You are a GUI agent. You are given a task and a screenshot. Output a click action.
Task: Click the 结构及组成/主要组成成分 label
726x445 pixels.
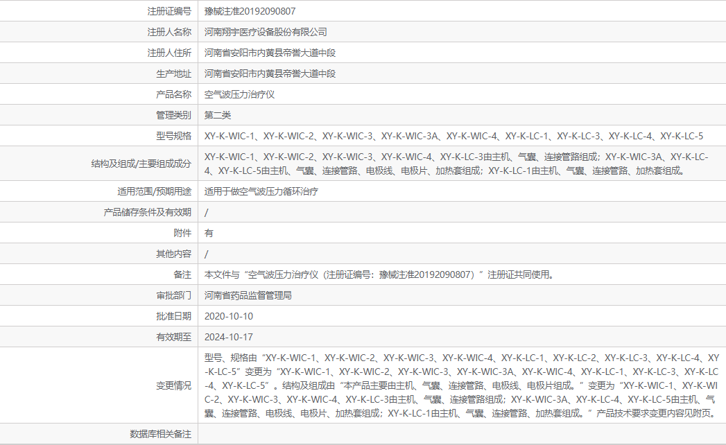click(x=141, y=164)
